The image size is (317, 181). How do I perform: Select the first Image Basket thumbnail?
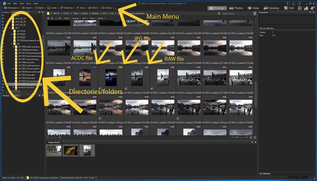coord(54,150)
